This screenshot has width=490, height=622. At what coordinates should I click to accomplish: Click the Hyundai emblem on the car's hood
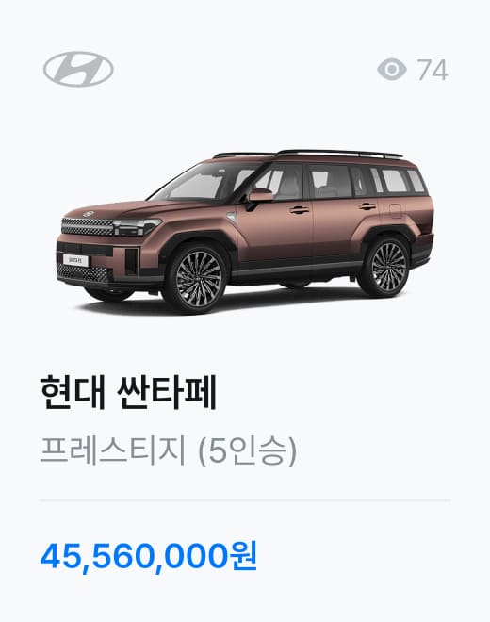pos(88,214)
